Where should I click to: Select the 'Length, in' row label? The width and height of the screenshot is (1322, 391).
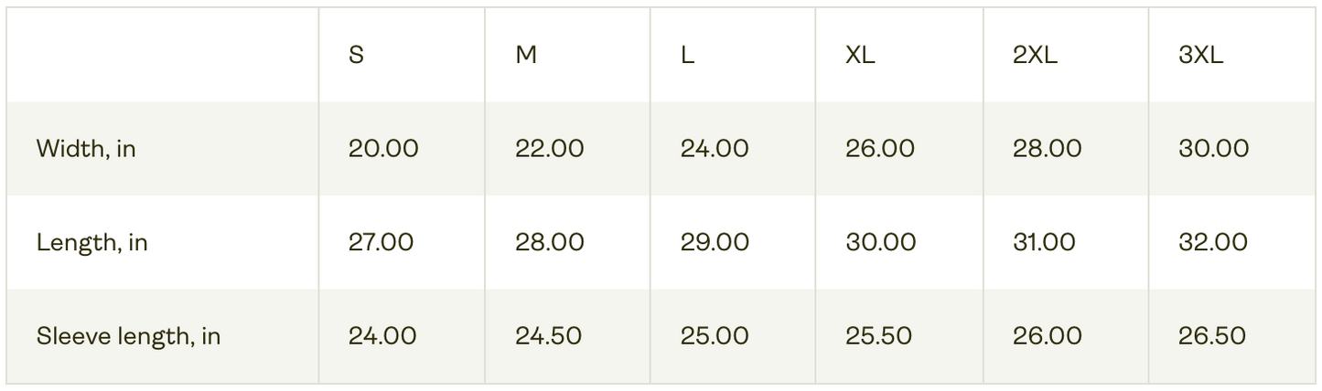tap(91, 242)
